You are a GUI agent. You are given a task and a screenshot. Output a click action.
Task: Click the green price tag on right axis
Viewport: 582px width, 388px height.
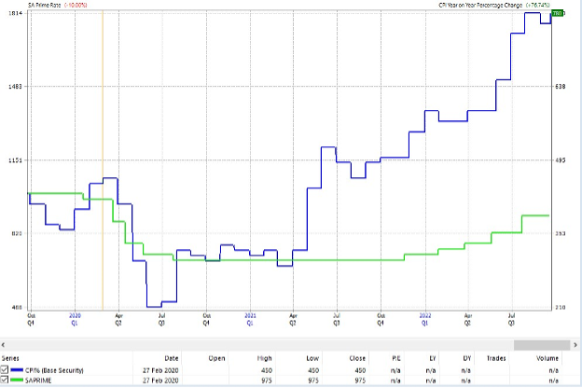[x=558, y=13]
